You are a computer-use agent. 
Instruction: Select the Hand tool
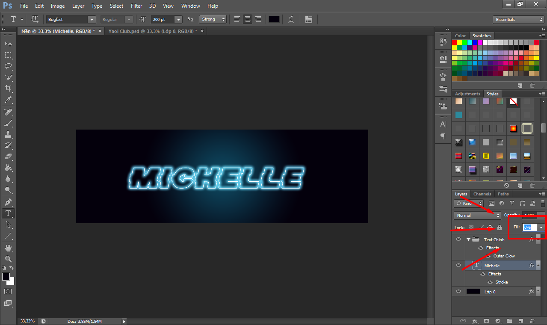click(x=8, y=248)
